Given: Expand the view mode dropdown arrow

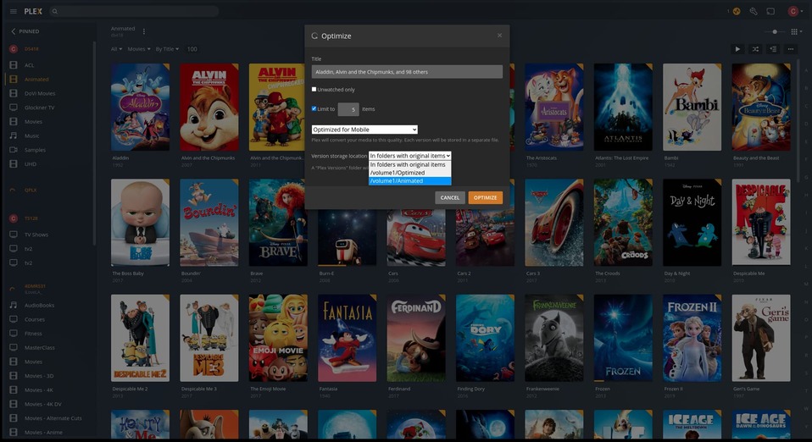Looking at the screenshot, I should [x=802, y=31].
